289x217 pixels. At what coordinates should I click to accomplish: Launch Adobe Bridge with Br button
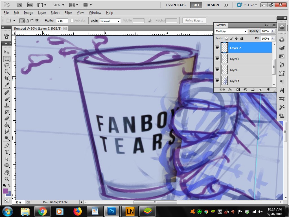pyautogui.click(x=20, y=5)
